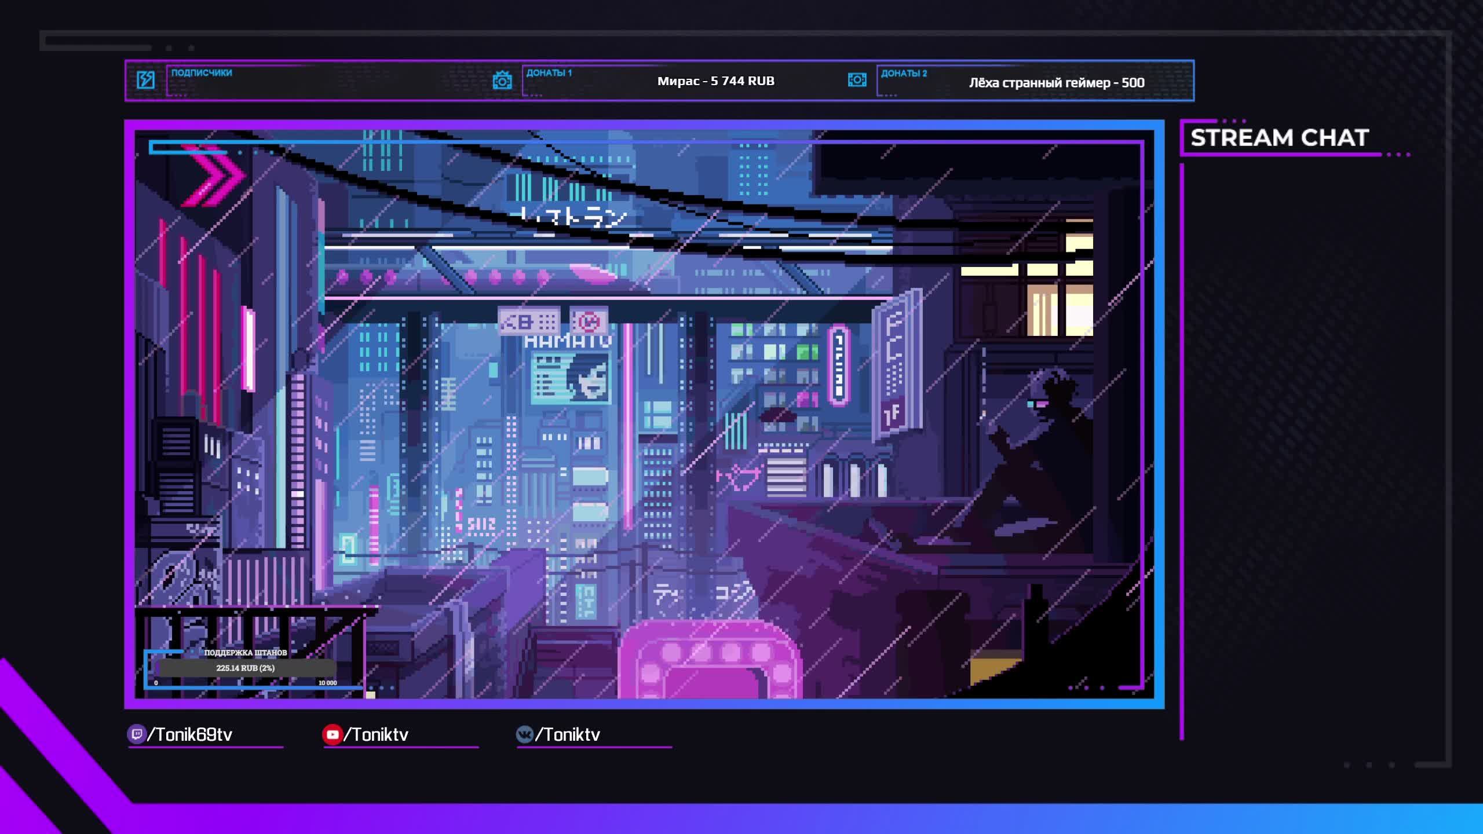Click the Донаты 2 banknote icon
The image size is (1483, 834).
point(857,79)
